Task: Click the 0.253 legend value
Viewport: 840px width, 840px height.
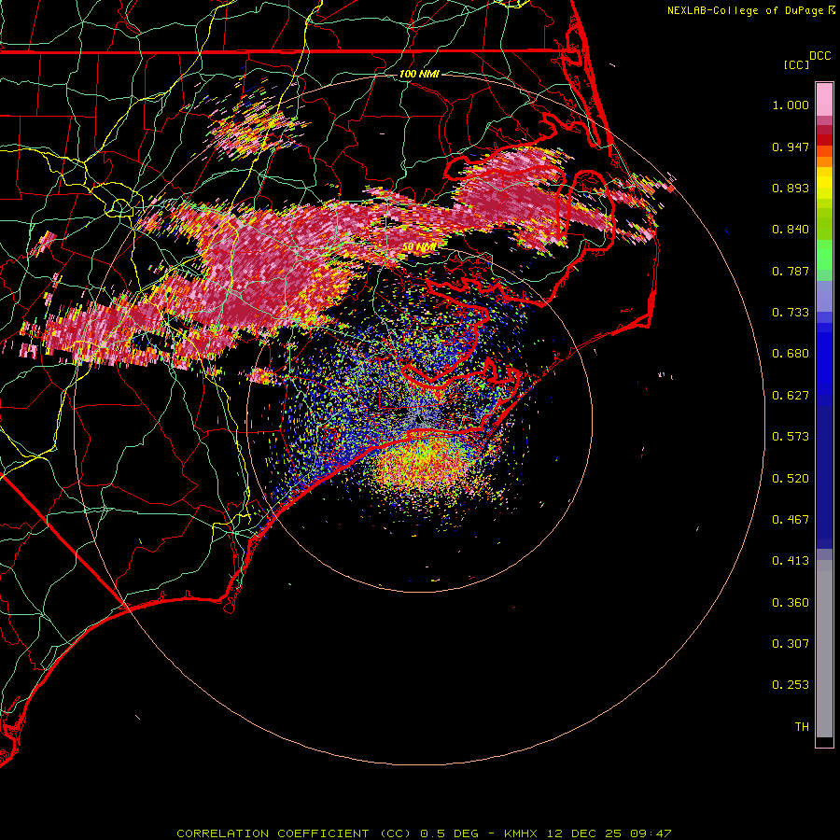Action: 791,685
